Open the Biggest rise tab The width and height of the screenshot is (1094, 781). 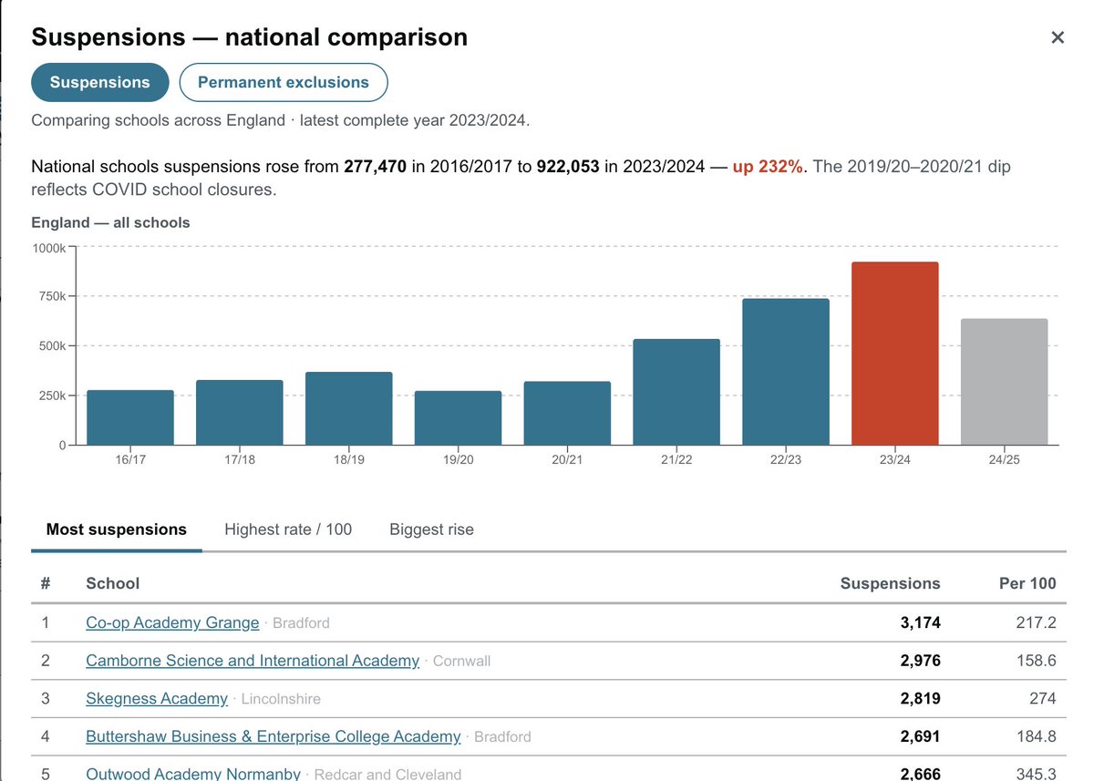pyautogui.click(x=431, y=529)
